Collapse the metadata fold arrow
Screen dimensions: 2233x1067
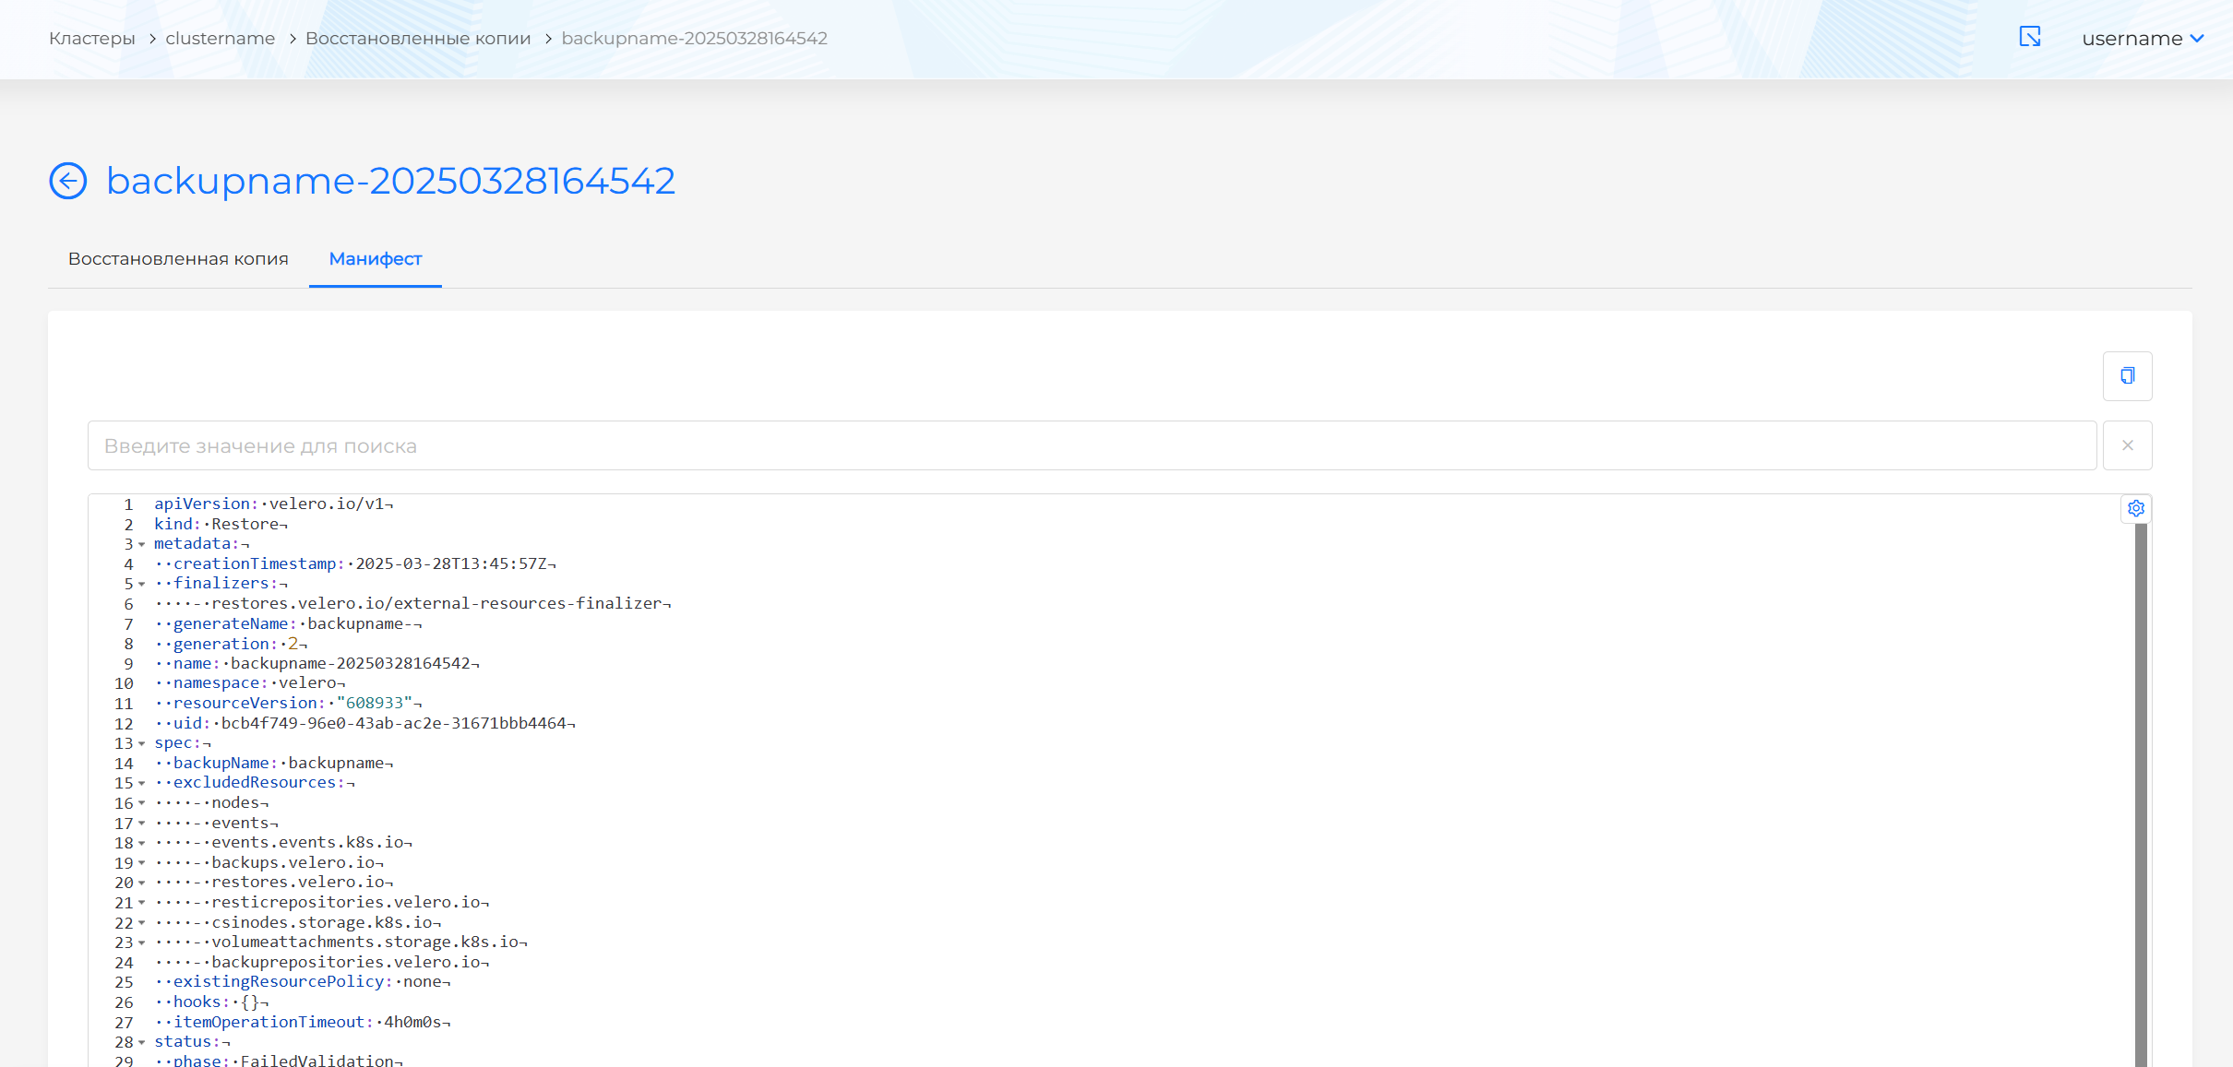click(142, 544)
